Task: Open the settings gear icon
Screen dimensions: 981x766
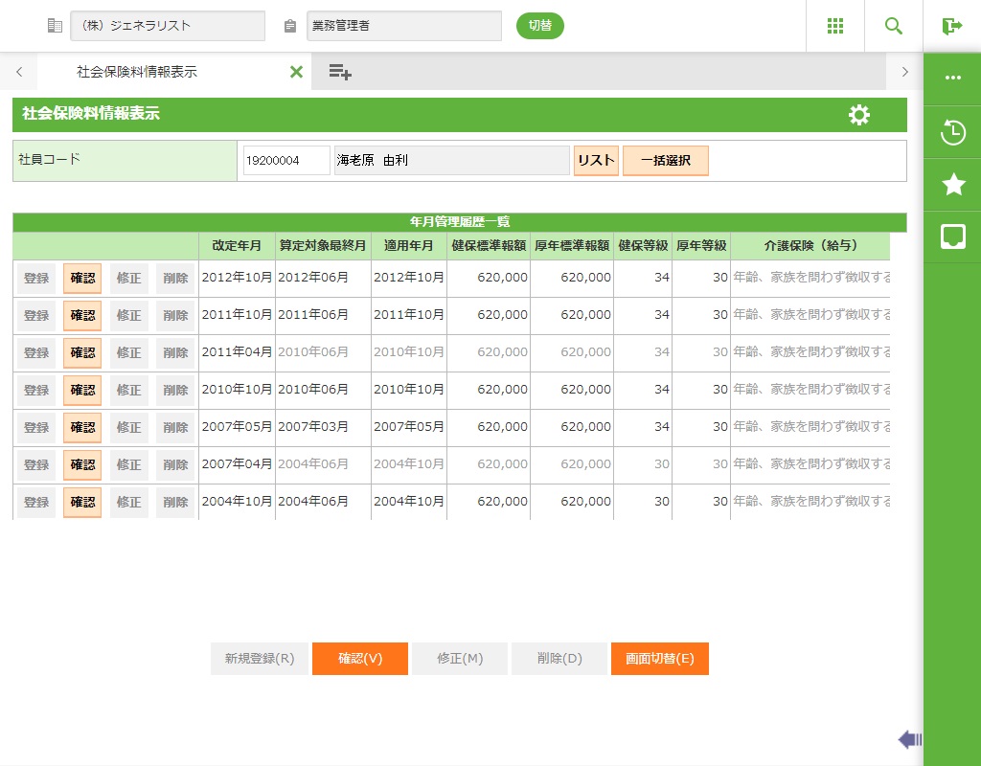Action: tap(859, 115)
